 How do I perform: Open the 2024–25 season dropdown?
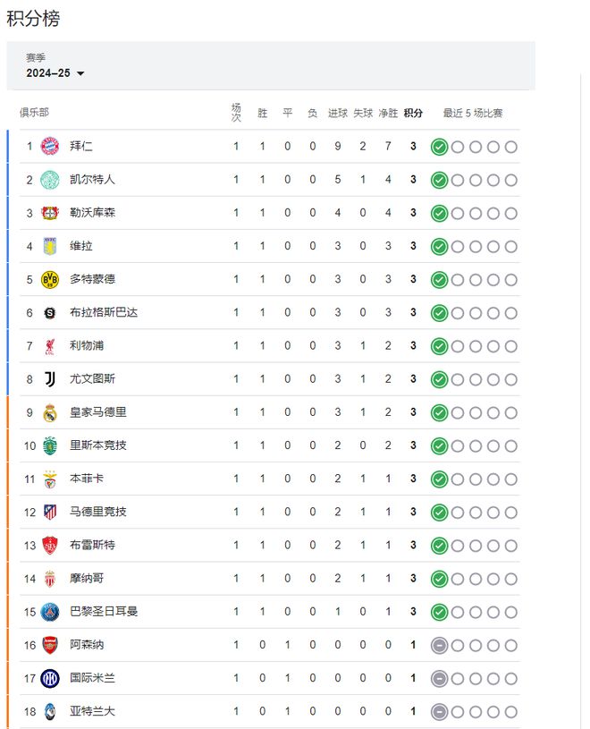click(x=55, y=73)
